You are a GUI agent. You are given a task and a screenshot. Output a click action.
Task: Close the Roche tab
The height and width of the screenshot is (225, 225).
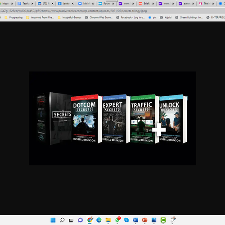113,4
